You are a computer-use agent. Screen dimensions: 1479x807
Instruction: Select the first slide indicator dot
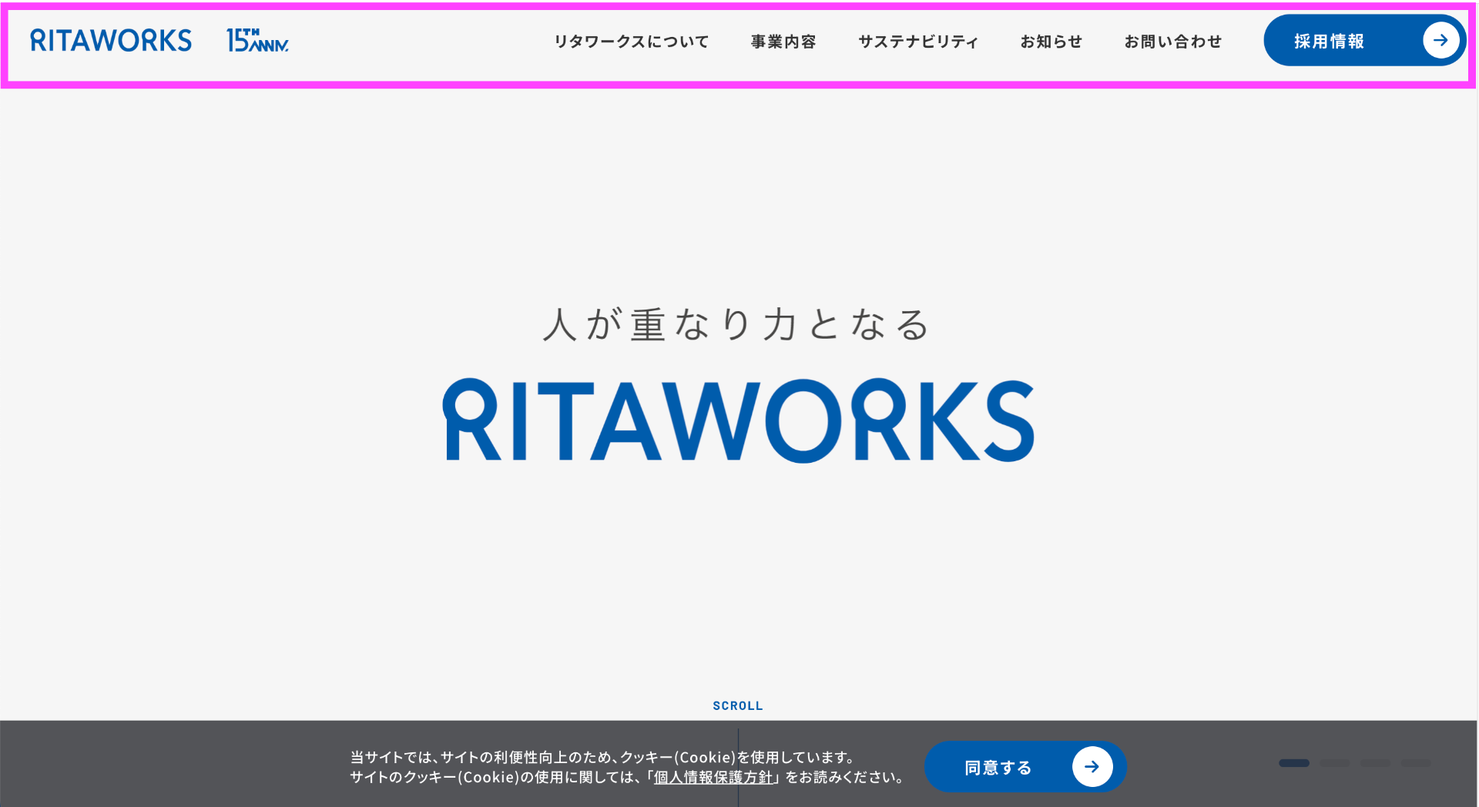pos(1294,763)
